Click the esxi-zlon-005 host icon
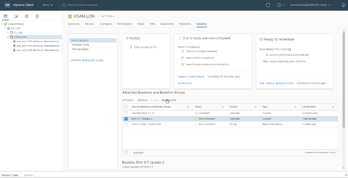Image resolution: width=348 pixels, height=178 pixels. pyautogui.click(x=14, y=50)
